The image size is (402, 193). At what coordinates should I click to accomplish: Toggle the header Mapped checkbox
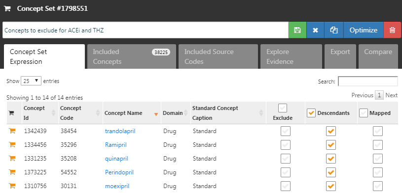pos(364,113)
